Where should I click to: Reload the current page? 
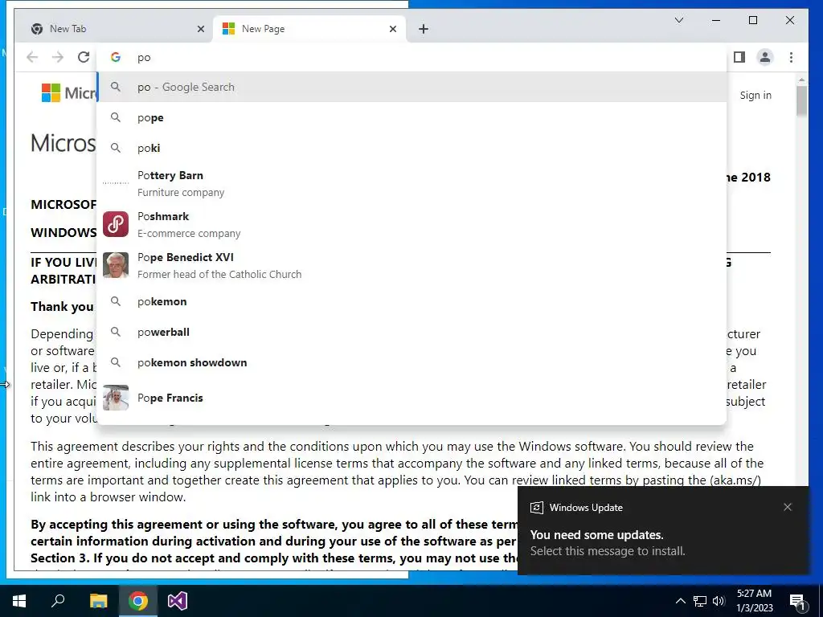pyautogui.click(x=84, y=57)
